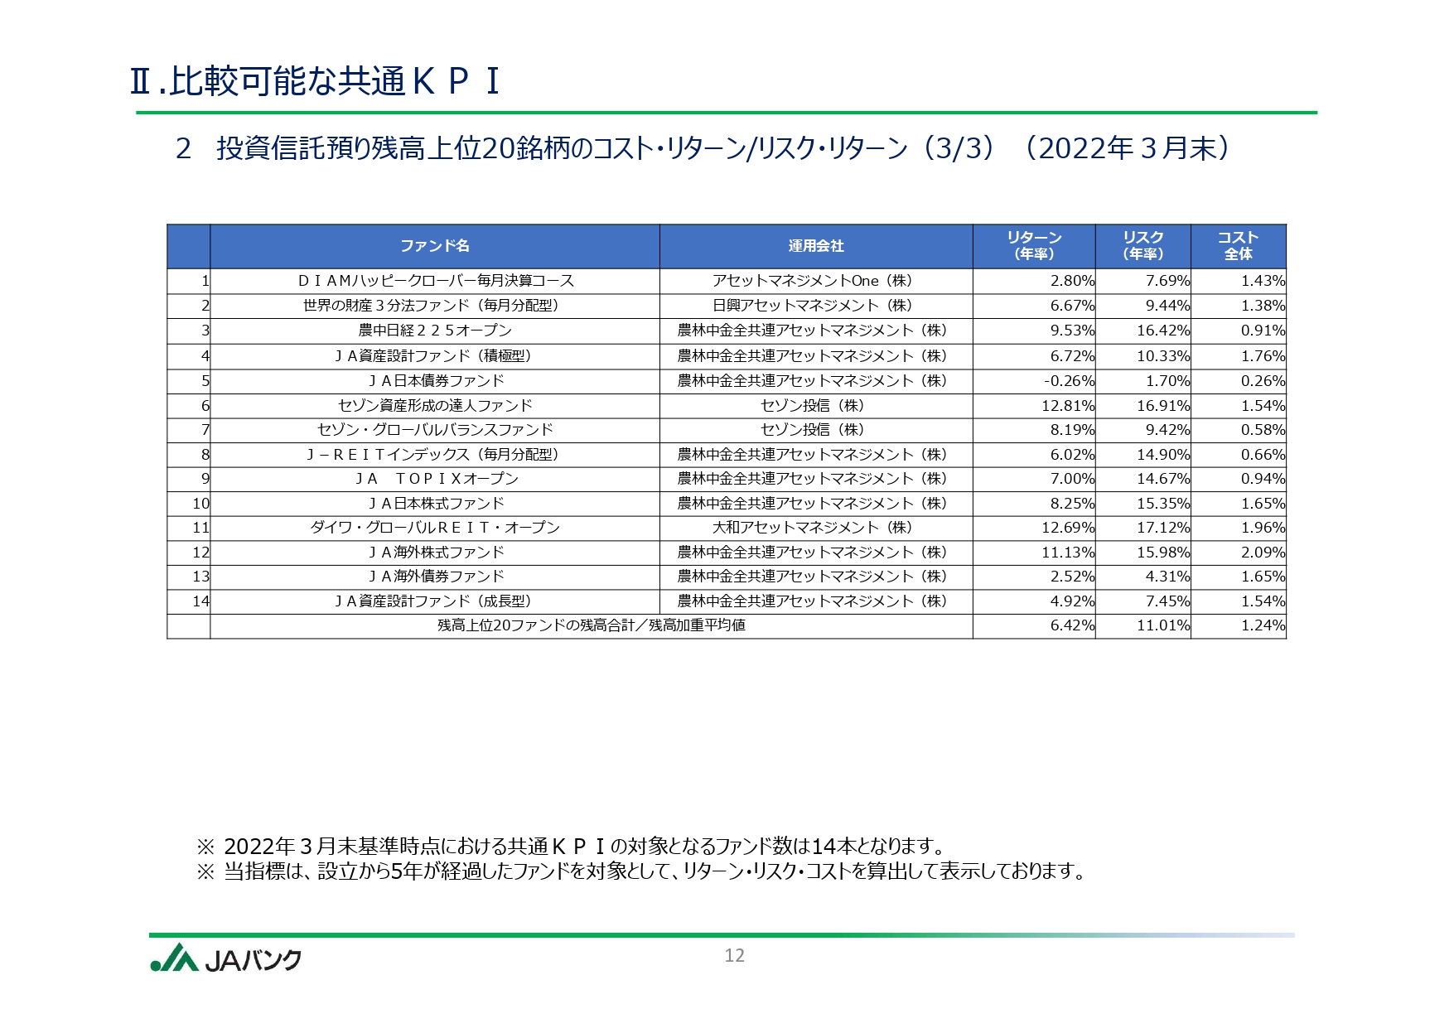Viewport: 1454px width, 1028px height.
Task: Click the JAバンク logo in the footer
Action: point(225,958)
